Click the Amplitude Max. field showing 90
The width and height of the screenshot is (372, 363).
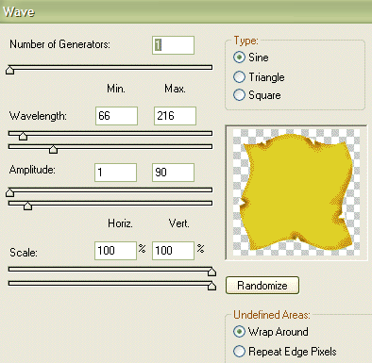click(x=173, y=173)
